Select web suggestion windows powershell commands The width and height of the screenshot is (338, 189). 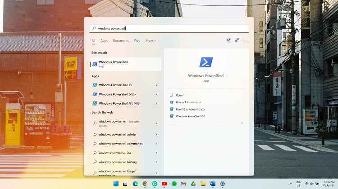(120, 144)
